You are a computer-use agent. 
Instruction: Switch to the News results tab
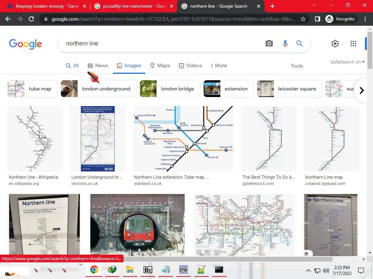point(98,65)
